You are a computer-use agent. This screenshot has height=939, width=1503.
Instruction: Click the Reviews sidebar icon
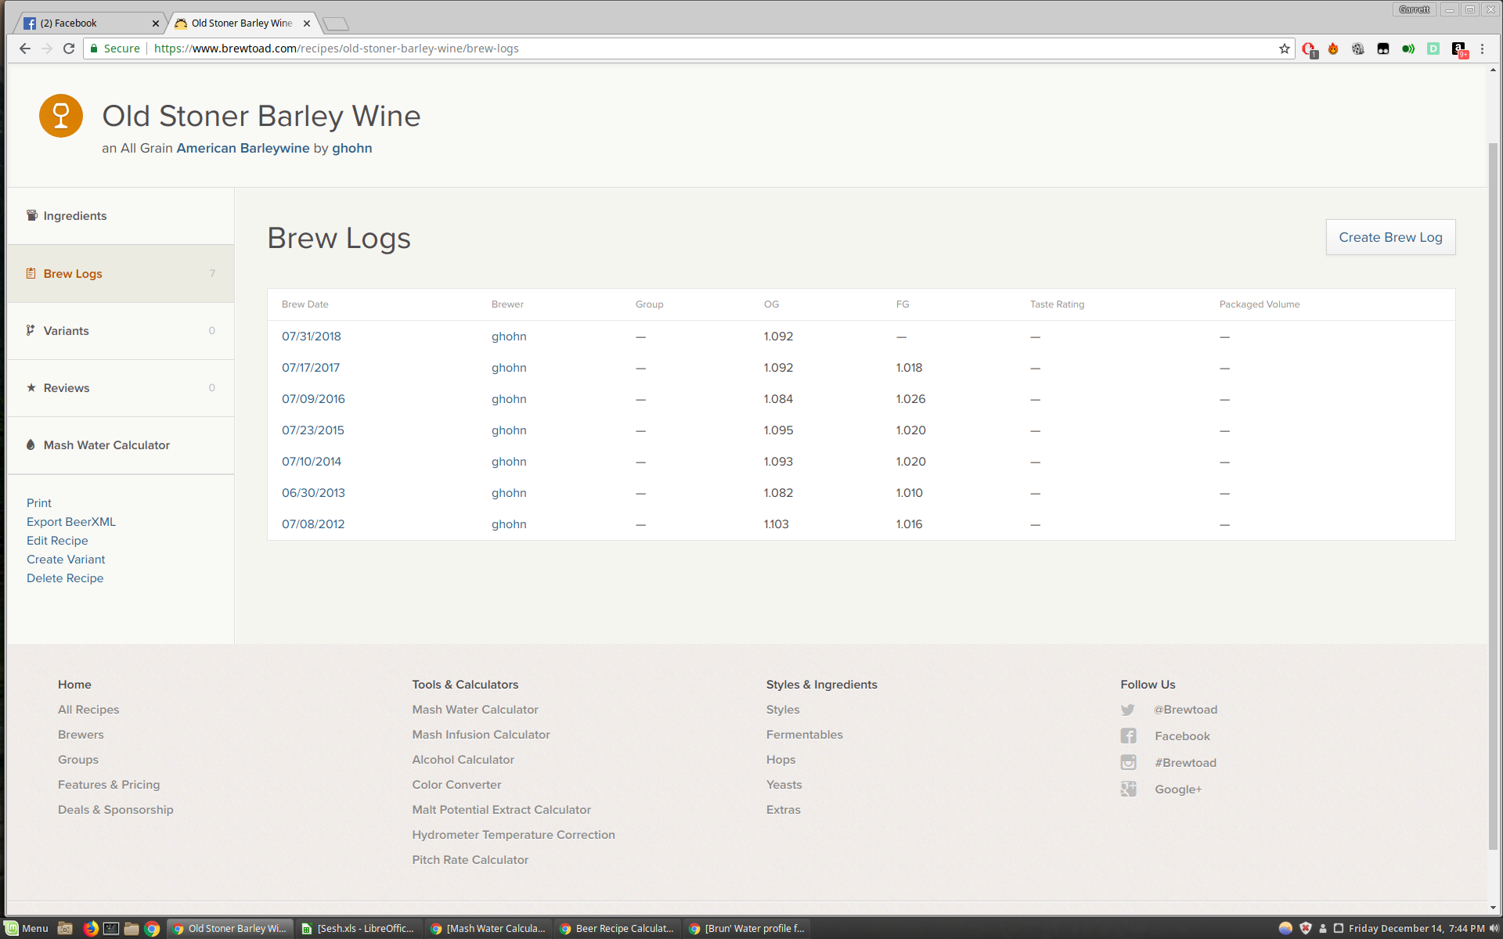31,387
